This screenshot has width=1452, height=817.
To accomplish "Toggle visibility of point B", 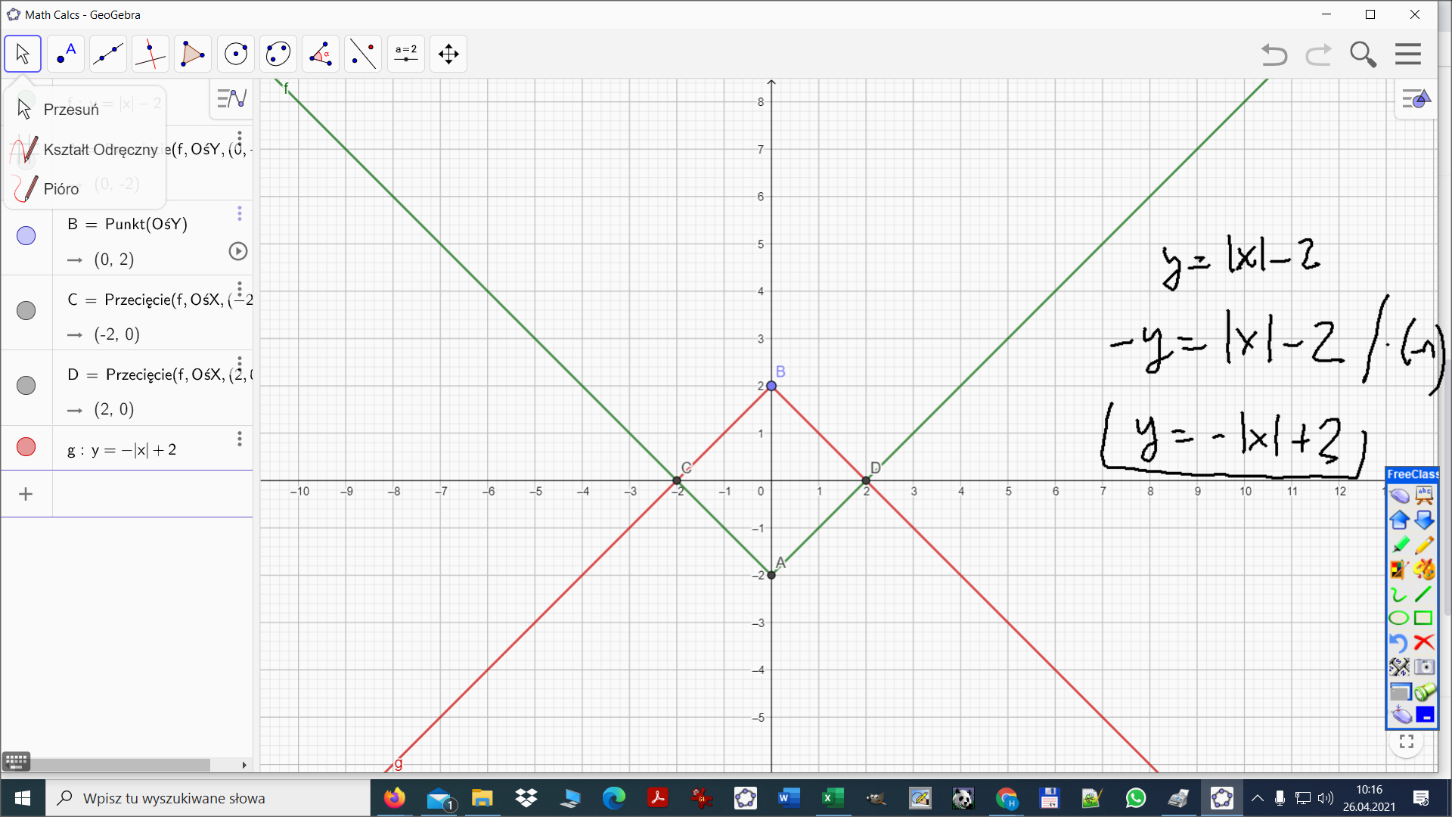I will coord(26,236).
